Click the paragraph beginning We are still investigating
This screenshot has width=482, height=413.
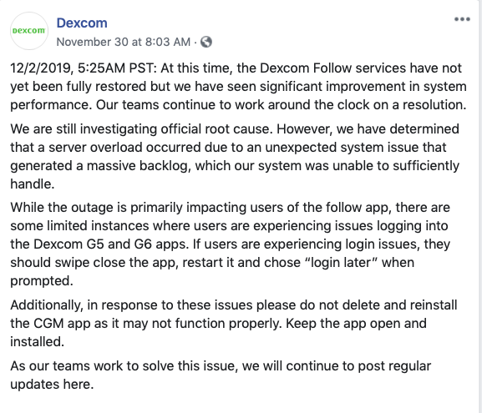(235, 156)
